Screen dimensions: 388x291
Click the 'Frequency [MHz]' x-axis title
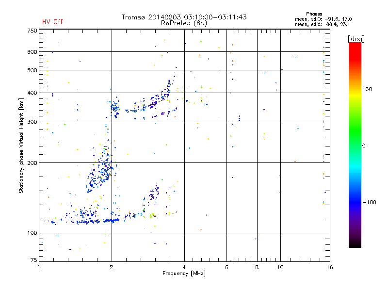coord(184,274)
